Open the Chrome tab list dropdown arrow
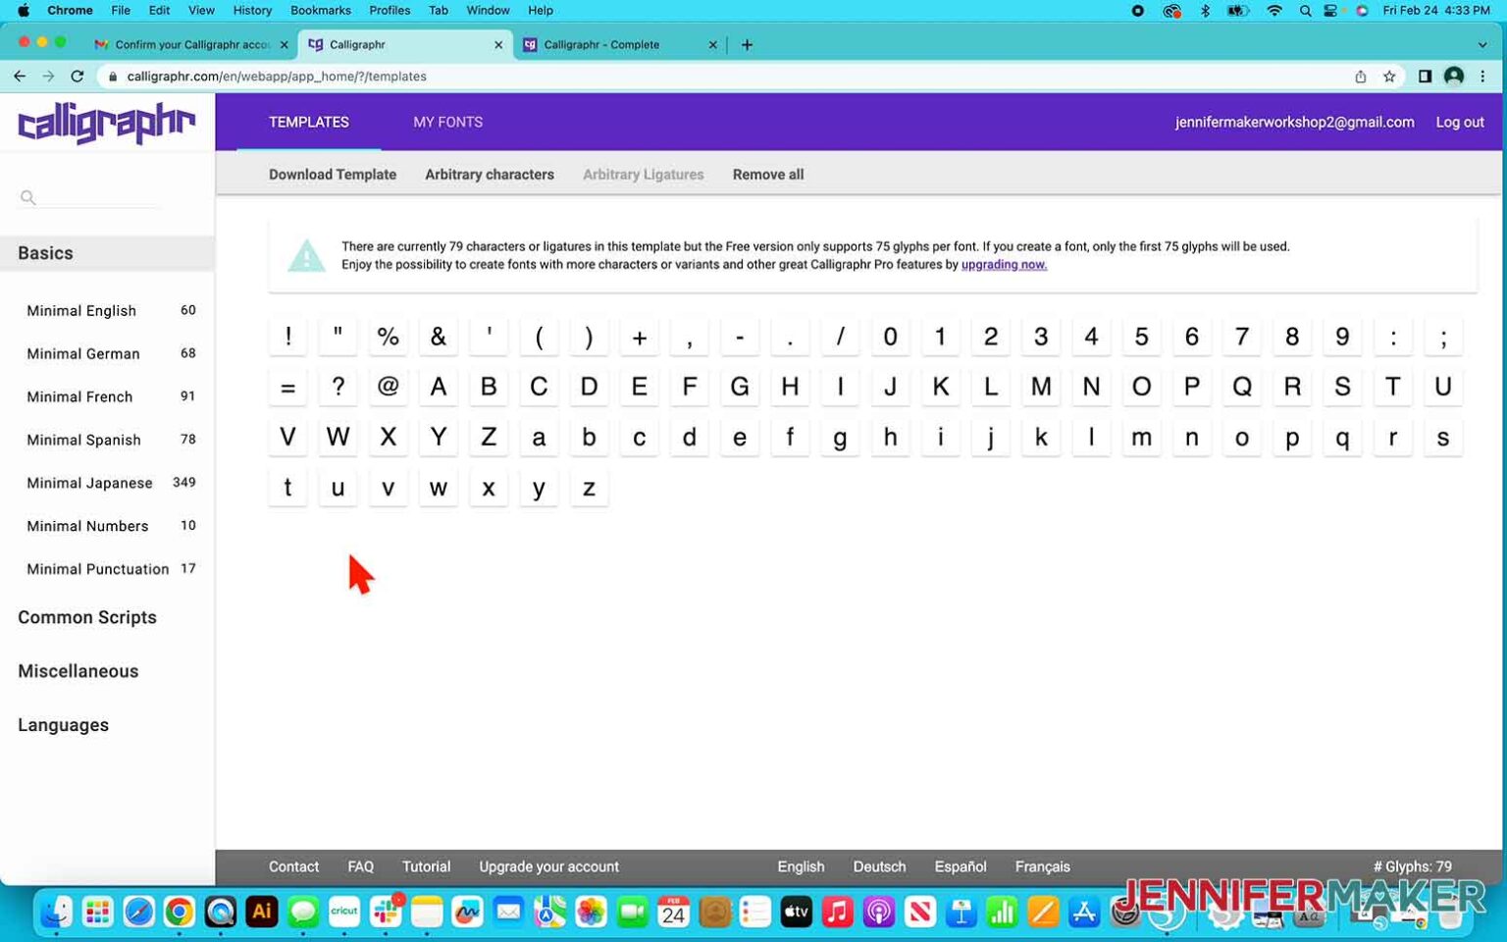Image resolution: width=1507 pixels, height=942 pixels. click(x=1482, y=44)
